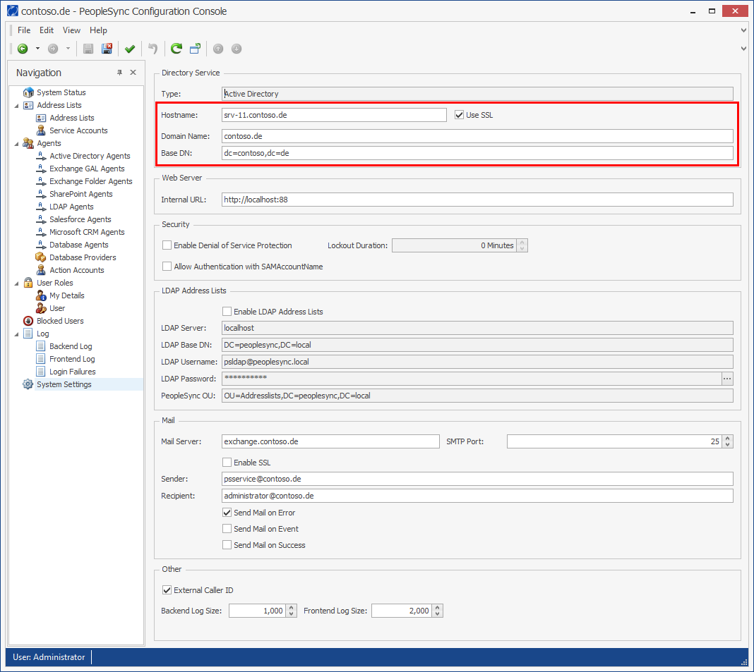Expand the menu bar overflow chevron
The image size is (754, 672).
click(x=744, y=30)
